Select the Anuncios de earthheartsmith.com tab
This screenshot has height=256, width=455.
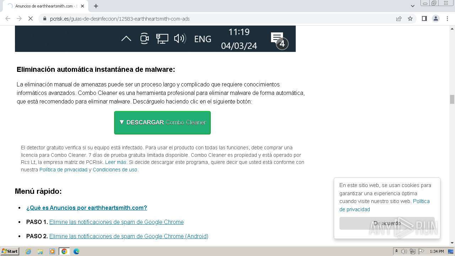(45, 6)
